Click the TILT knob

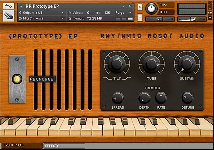point(117,64)
